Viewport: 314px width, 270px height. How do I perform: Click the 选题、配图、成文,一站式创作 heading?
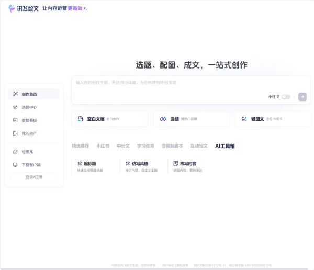192,65
